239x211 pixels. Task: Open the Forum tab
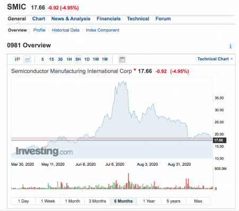(x=163, y=19)
